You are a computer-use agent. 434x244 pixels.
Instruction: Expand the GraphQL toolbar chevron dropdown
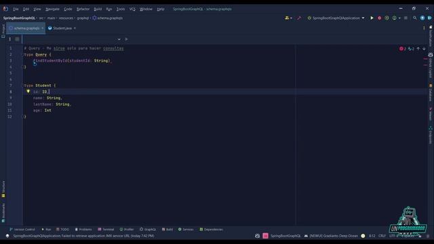pos(119,39)
